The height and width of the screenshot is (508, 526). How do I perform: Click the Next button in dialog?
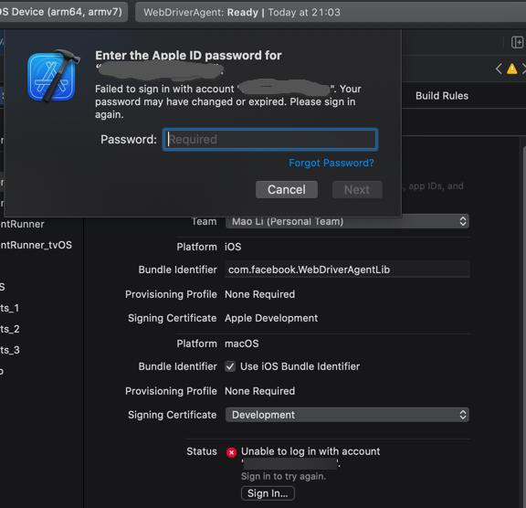coord(357,189)
